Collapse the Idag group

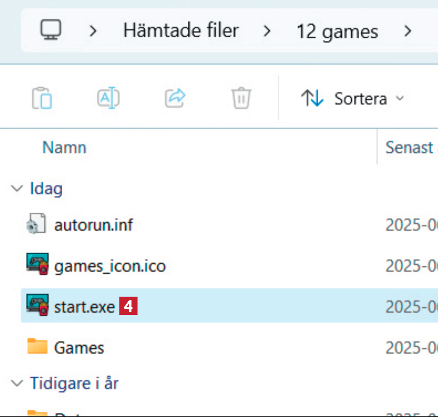(17, 188)
